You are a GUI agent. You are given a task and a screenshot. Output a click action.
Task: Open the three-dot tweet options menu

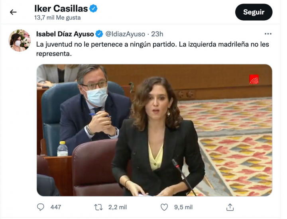[268, 34]
